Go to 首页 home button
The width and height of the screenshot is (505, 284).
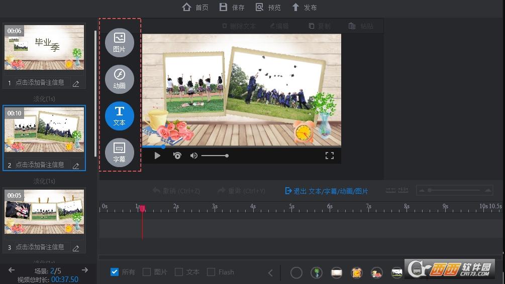pos(195,7)
